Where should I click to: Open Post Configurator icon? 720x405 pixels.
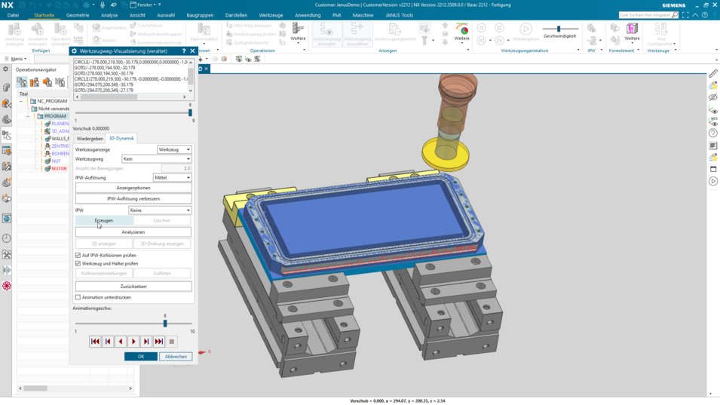[661, 35]
